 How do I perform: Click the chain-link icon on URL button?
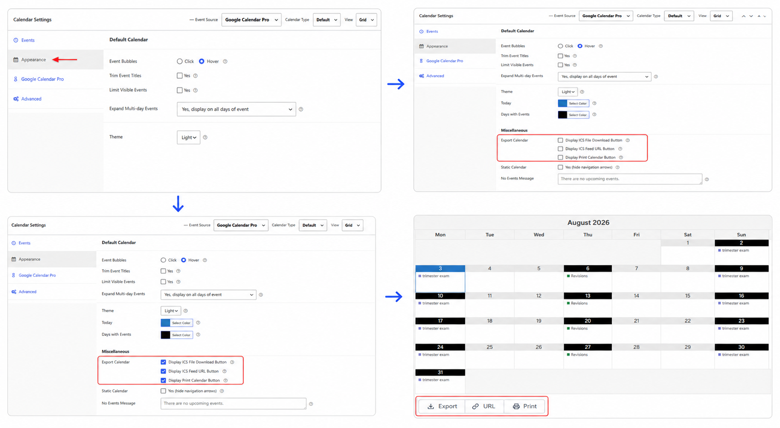475,406
